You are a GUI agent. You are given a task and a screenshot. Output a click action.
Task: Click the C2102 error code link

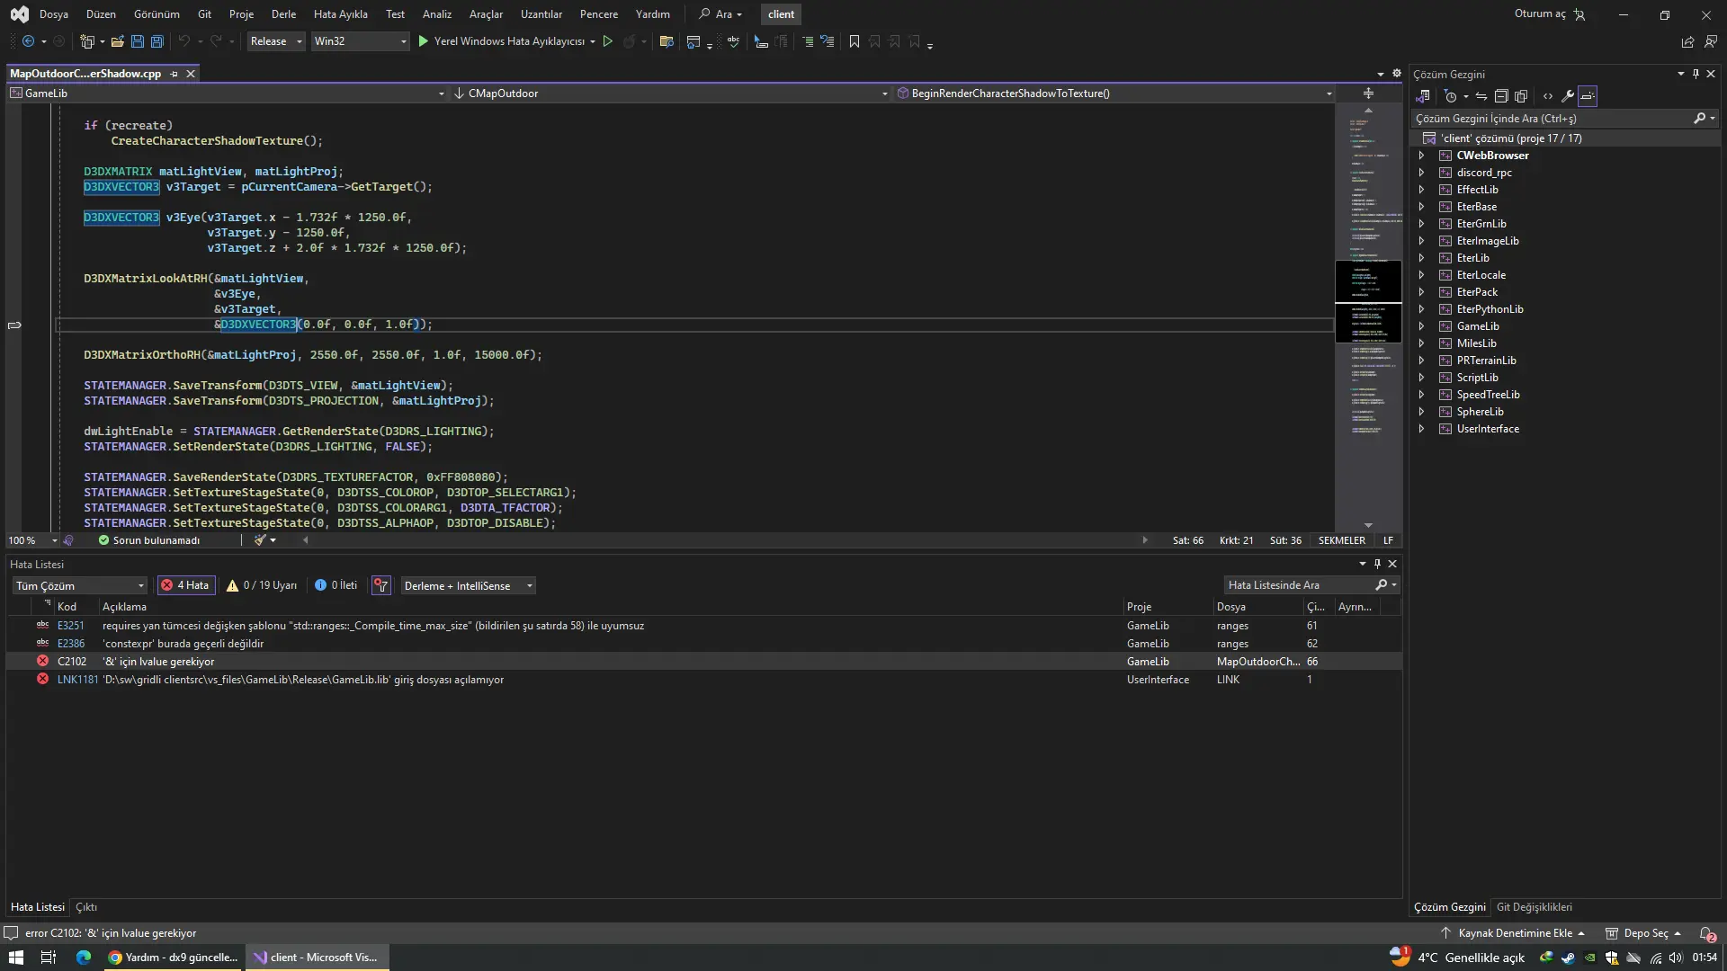pyautogui.click(x=72, y=662)
